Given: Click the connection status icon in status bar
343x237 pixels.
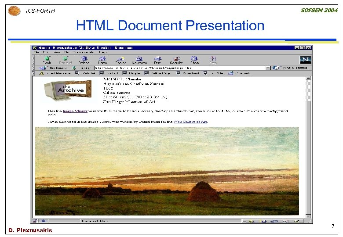Looking at the screenshot, I should pos(44,221).
